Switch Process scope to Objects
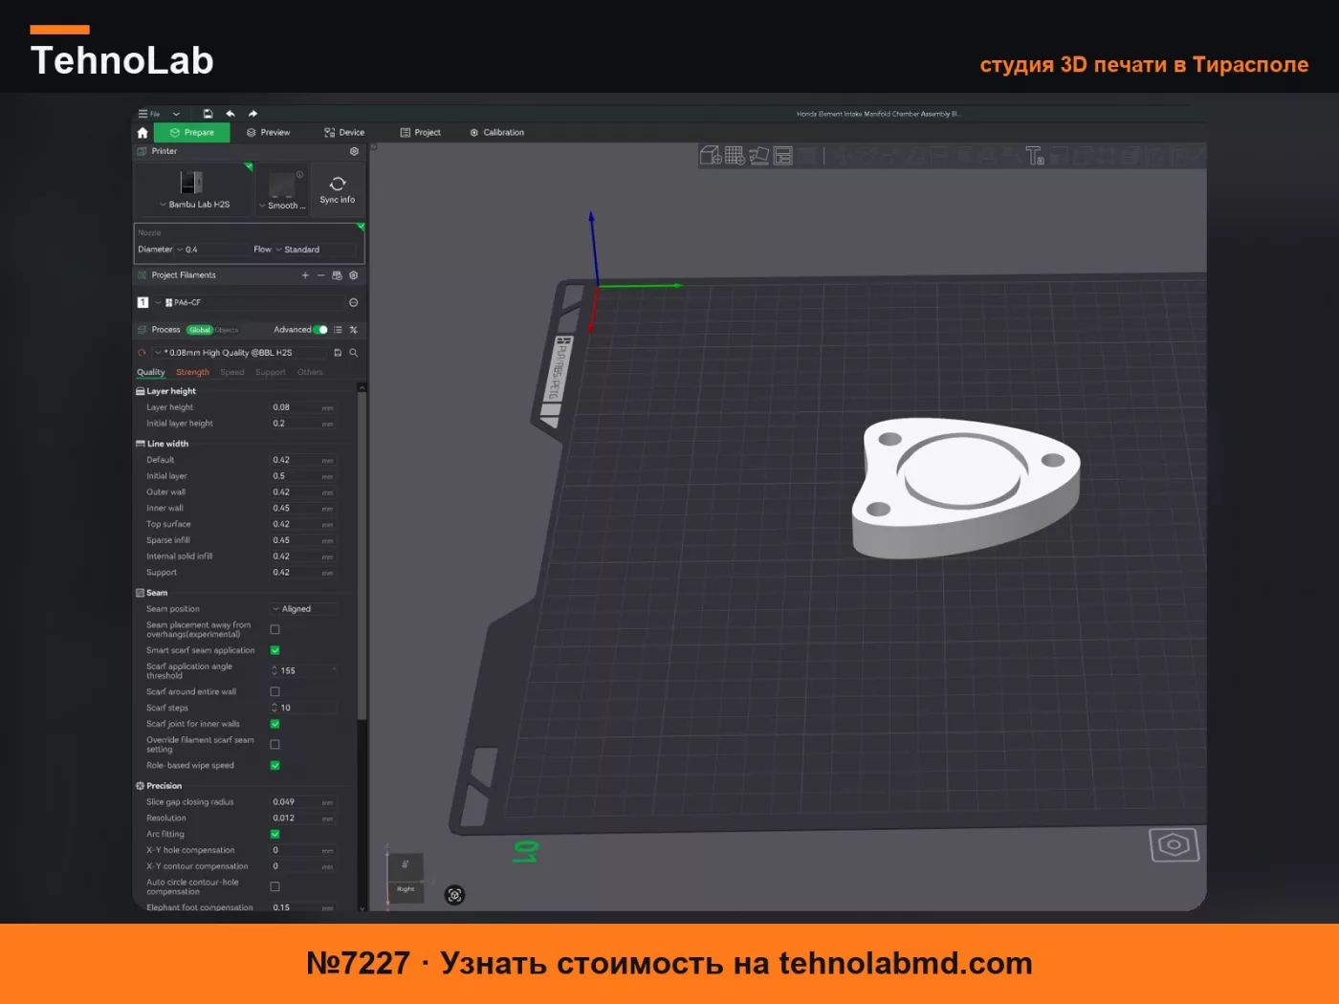 pos(227,330)
